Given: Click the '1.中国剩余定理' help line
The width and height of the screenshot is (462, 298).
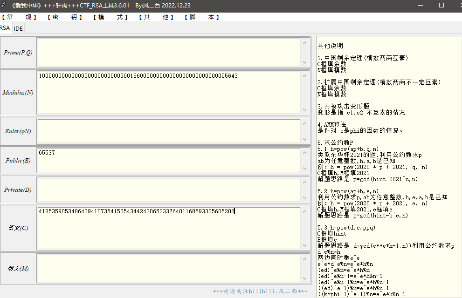Looking at the screenshot, I should 363,58.
